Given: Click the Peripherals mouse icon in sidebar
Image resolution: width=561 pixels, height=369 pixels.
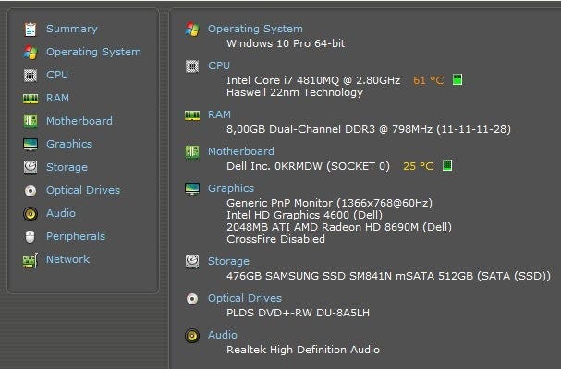Looking at the screenshot, I should (30, 237).
